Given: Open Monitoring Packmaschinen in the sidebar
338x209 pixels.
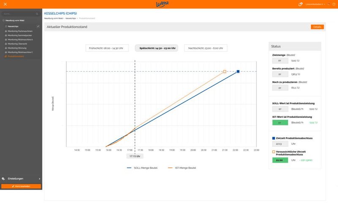Looking at the screenshot, I should pos(20,31).
